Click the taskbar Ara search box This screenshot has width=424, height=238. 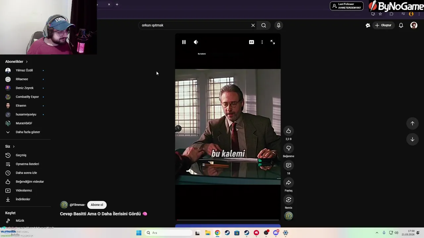click(168, 233)
